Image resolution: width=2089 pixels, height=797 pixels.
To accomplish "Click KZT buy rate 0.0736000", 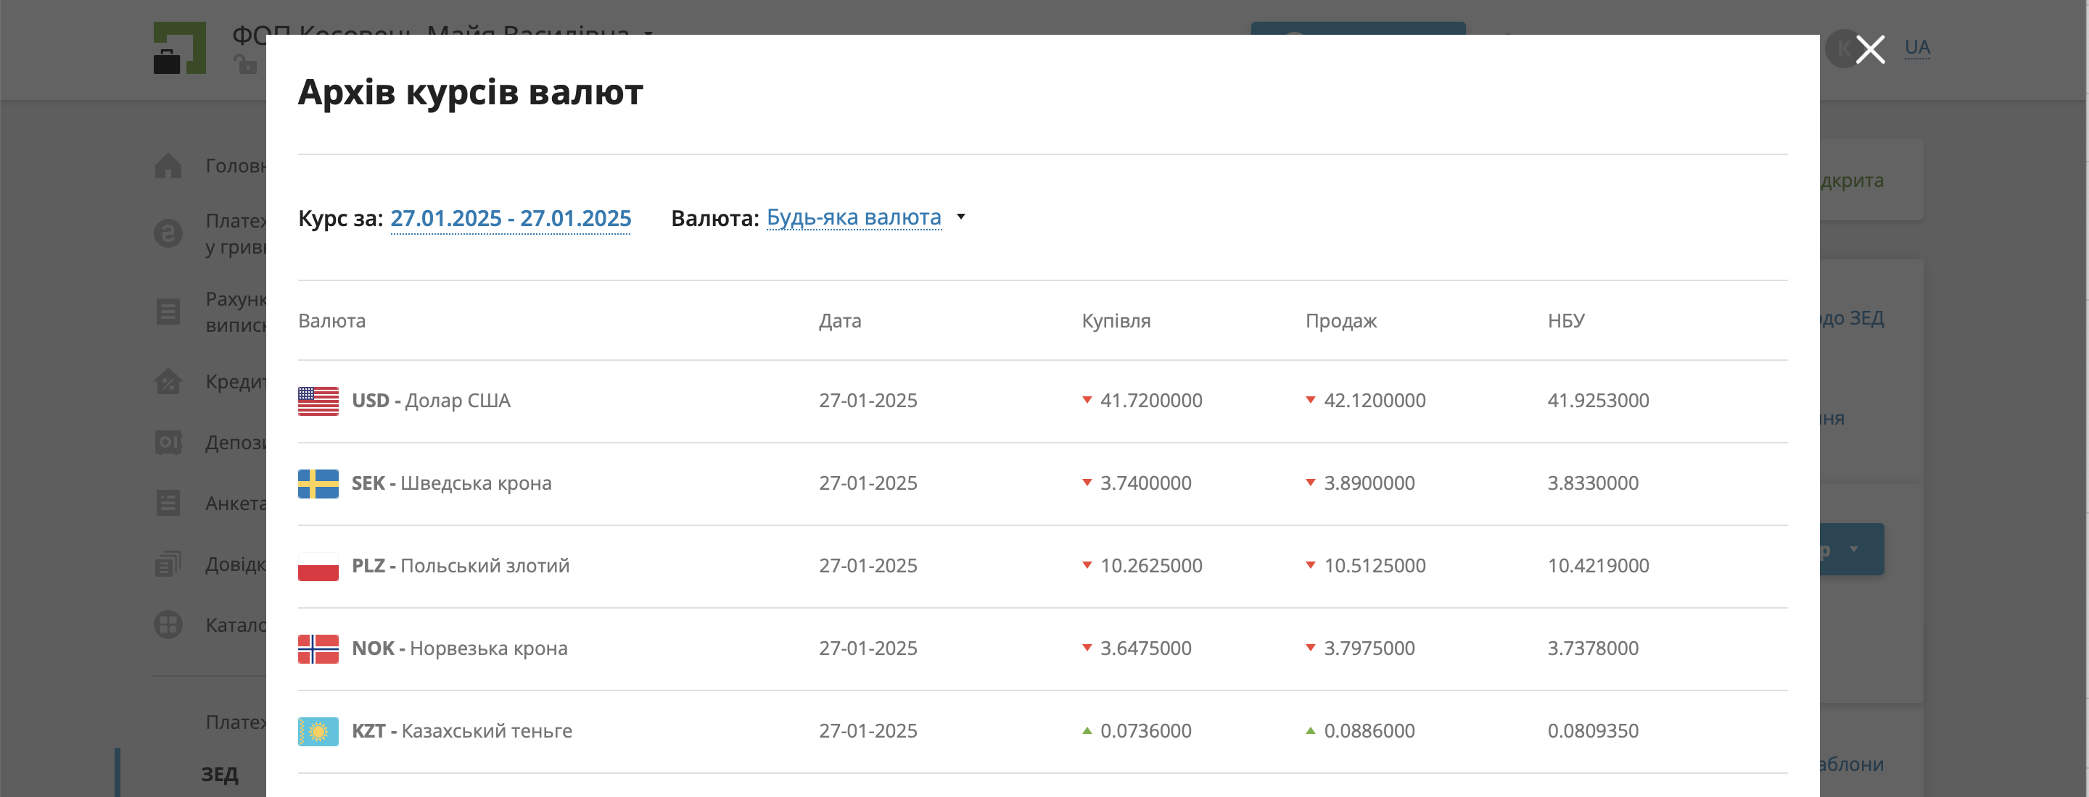I will pos(1145,730).
